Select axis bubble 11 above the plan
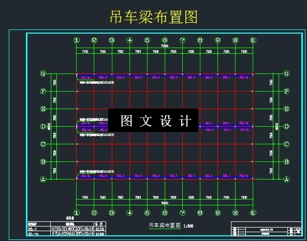Image resolution: width=307 pixels, height=241 pixels. [253, 40]
